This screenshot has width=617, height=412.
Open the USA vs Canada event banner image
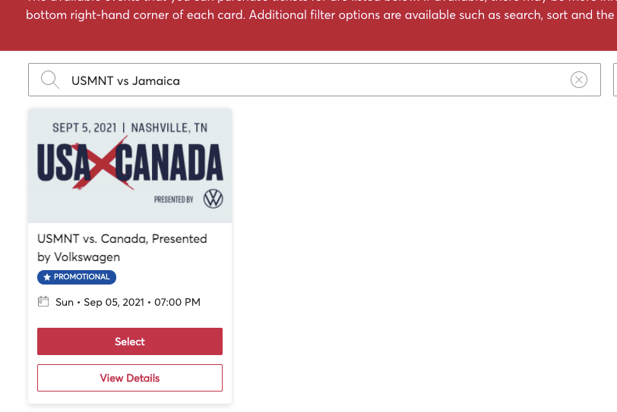tap(130, 165)
